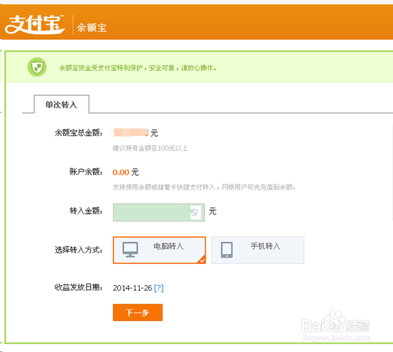Click the jingyan.baidu.com watermark text
Image resolution: width=393 pixels, height=352 pixels.
pyautogui.click(x=336, y=338)
